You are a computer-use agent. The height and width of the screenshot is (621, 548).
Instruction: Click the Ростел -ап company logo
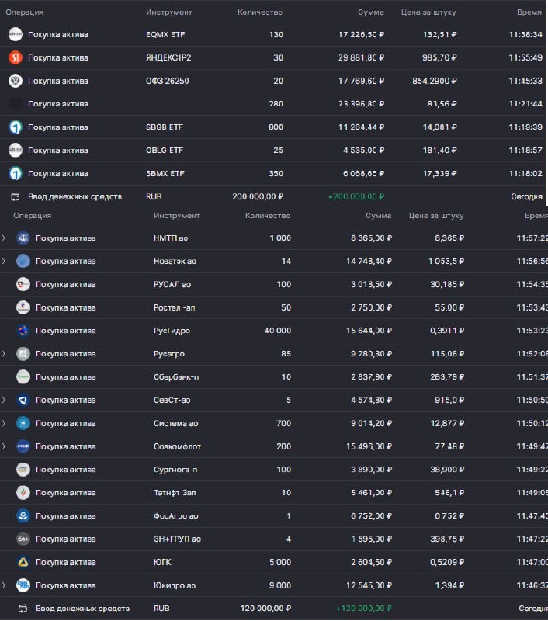click(23, 307)
